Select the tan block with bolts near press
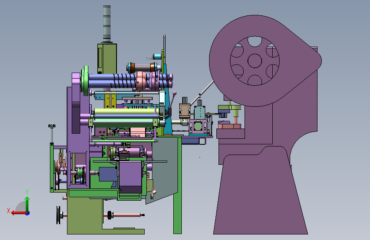The height and width of the screenshot is (240, 370). click(x=184, y=111)
